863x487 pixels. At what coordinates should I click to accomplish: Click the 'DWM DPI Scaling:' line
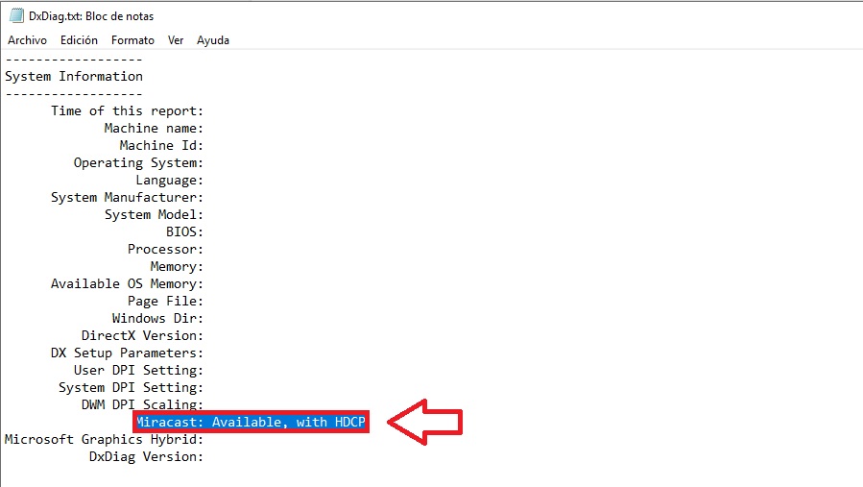pos(142,404)
